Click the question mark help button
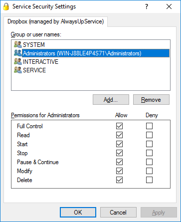The height and width of the screenshot is (222, 181). coord(147,6)
